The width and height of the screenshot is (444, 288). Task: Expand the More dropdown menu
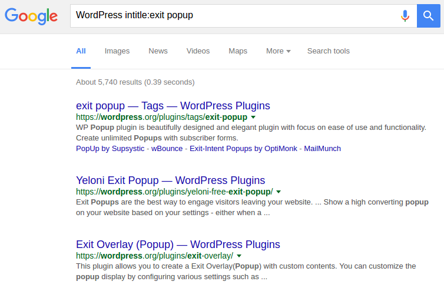pyautogui.click(x=279, y=51)
